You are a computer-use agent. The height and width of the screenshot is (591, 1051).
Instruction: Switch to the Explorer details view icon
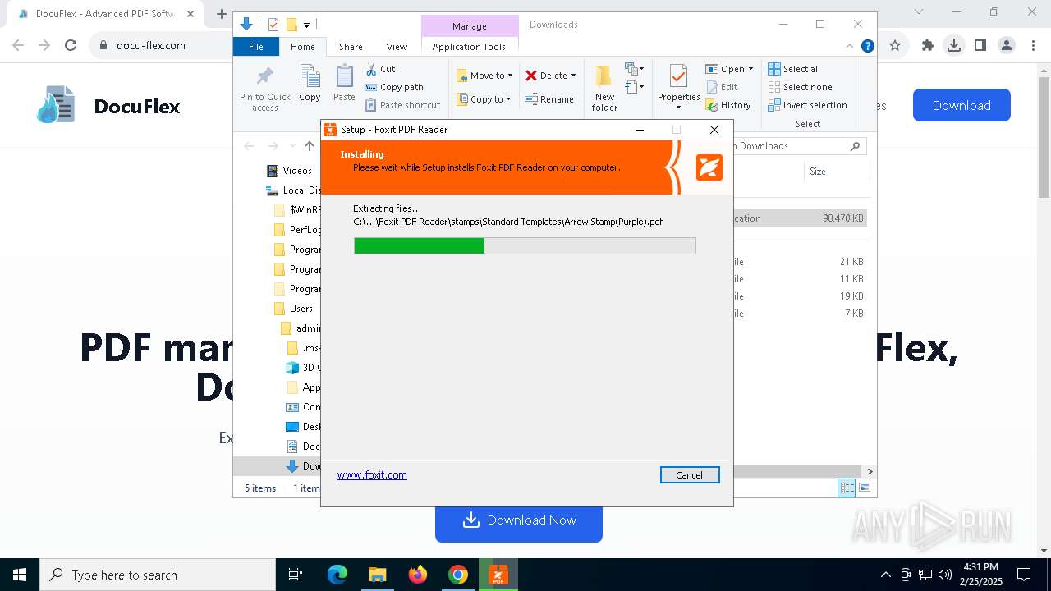(846, 488)
